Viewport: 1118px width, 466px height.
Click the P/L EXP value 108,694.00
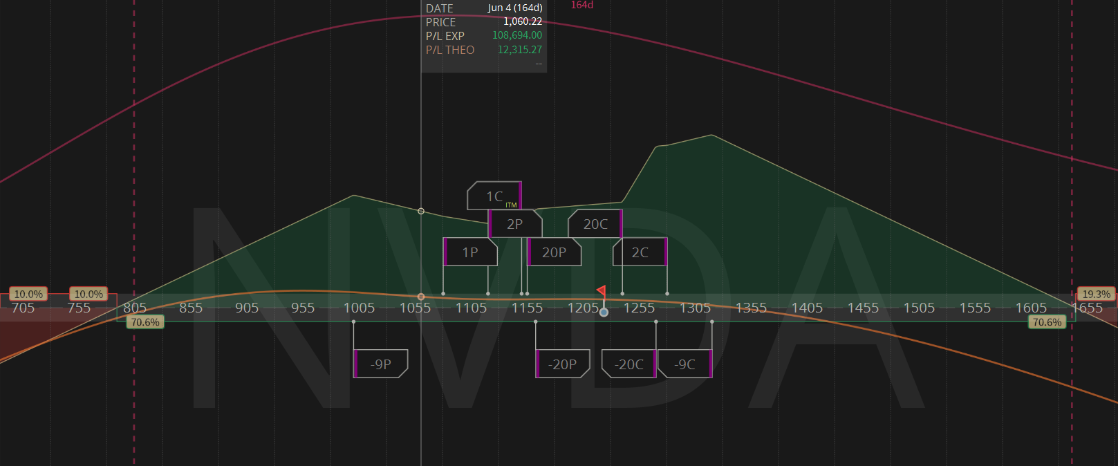tap(517, 35)
